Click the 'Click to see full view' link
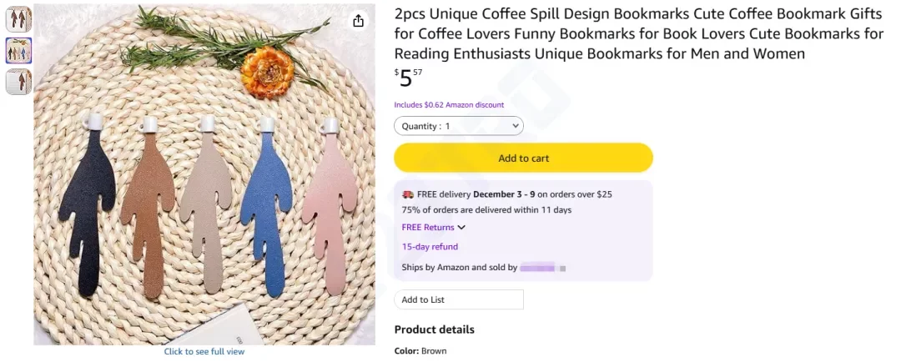 click(x=204, y=352)
